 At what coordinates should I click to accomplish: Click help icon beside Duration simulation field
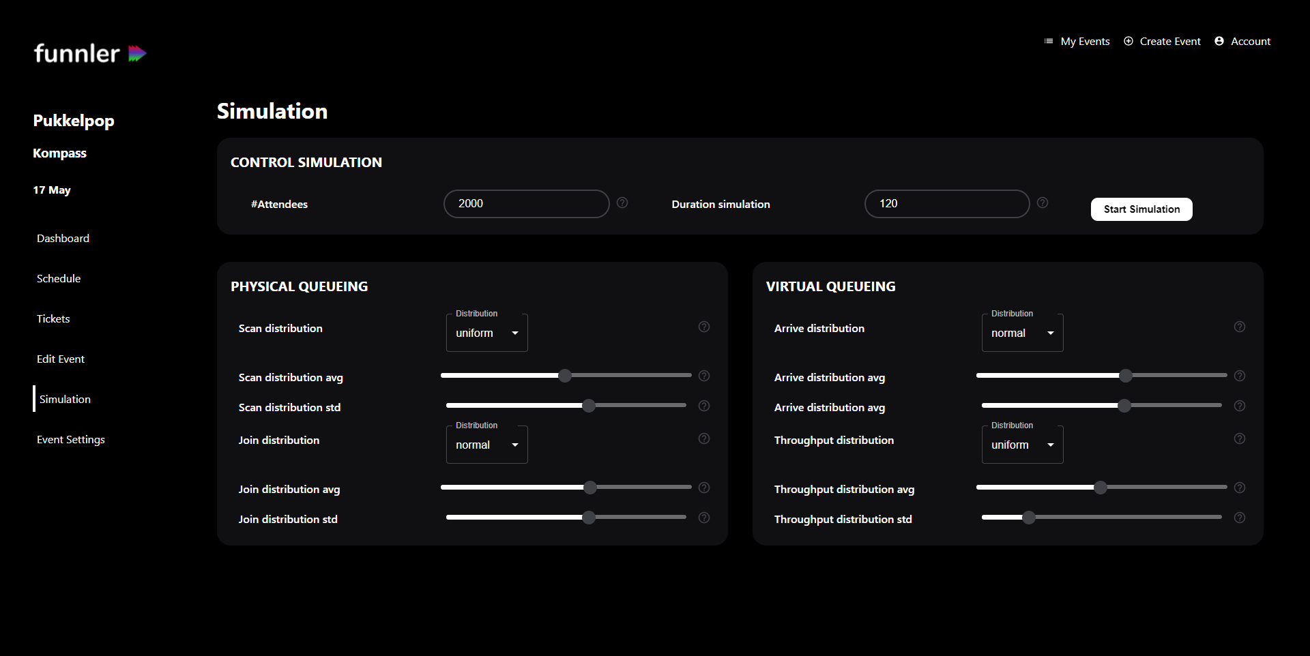1043,203
